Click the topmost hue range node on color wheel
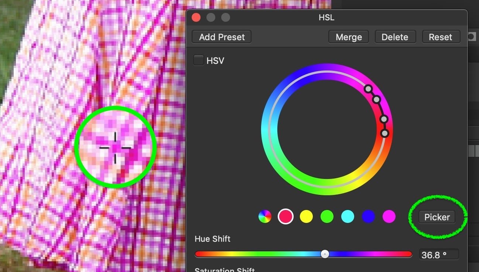The height and width of the screenshot is (272, 479). 368,89
